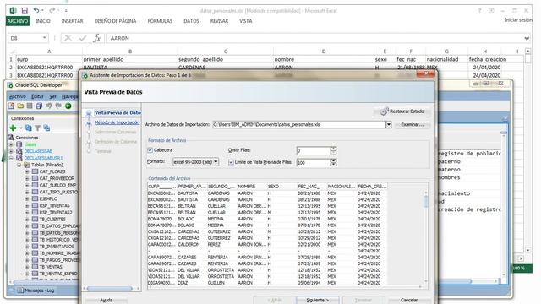Image resolution: width=541 pixels, height=304 pixels.
Task: Click the Save icon in SQL Developer toolbar
Action: tap(30, 106)
